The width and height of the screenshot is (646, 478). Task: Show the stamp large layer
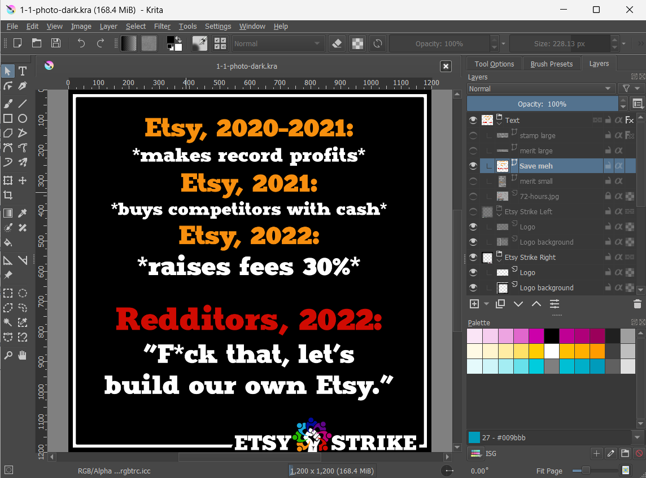473,135
